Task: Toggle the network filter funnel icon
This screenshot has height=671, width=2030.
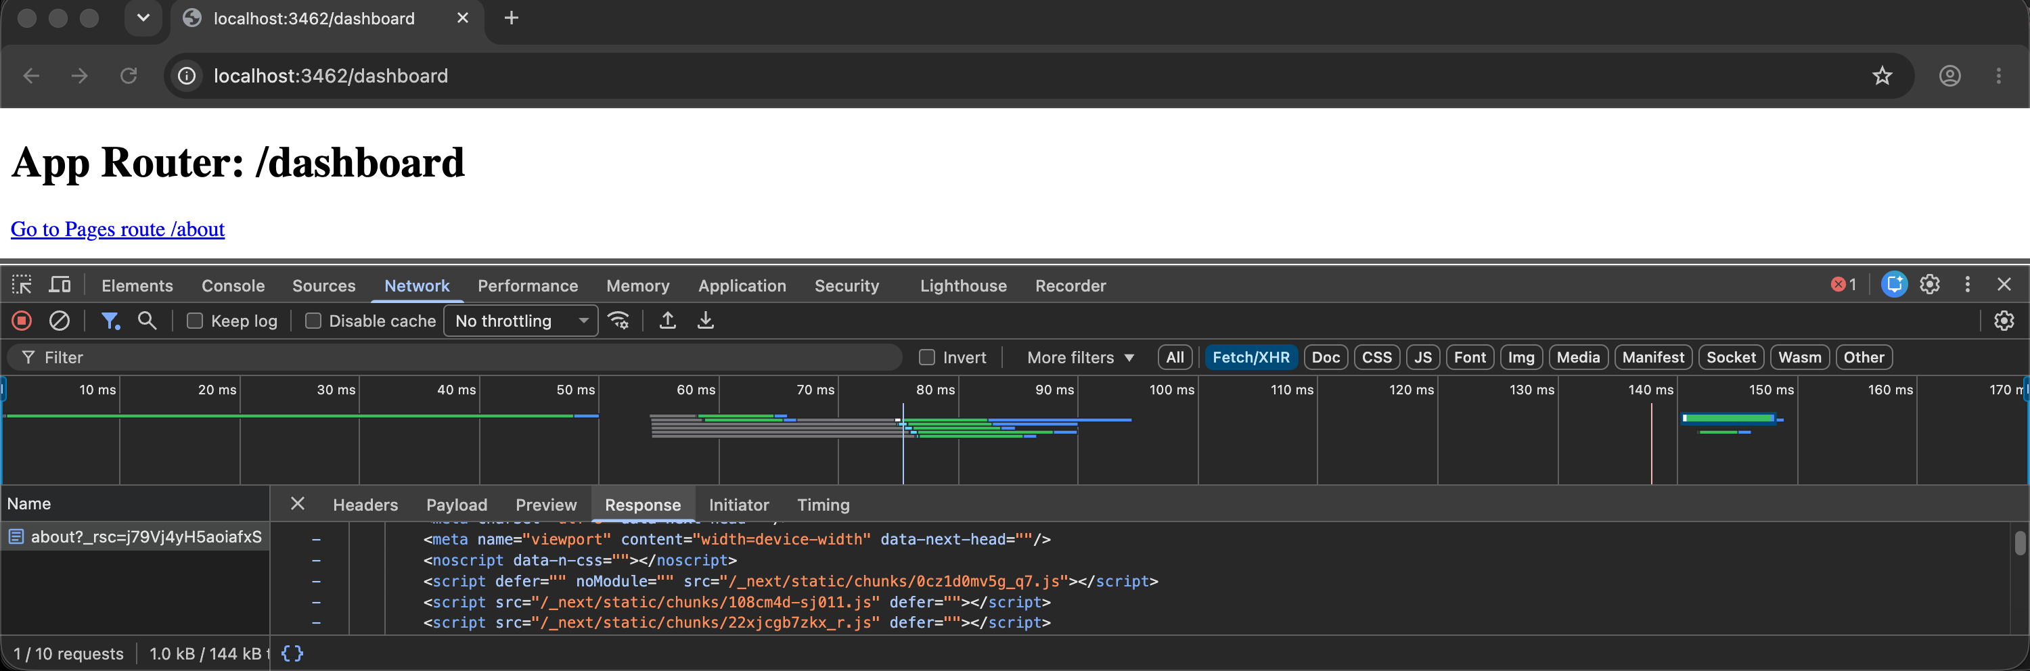Action: pos(110,321)
